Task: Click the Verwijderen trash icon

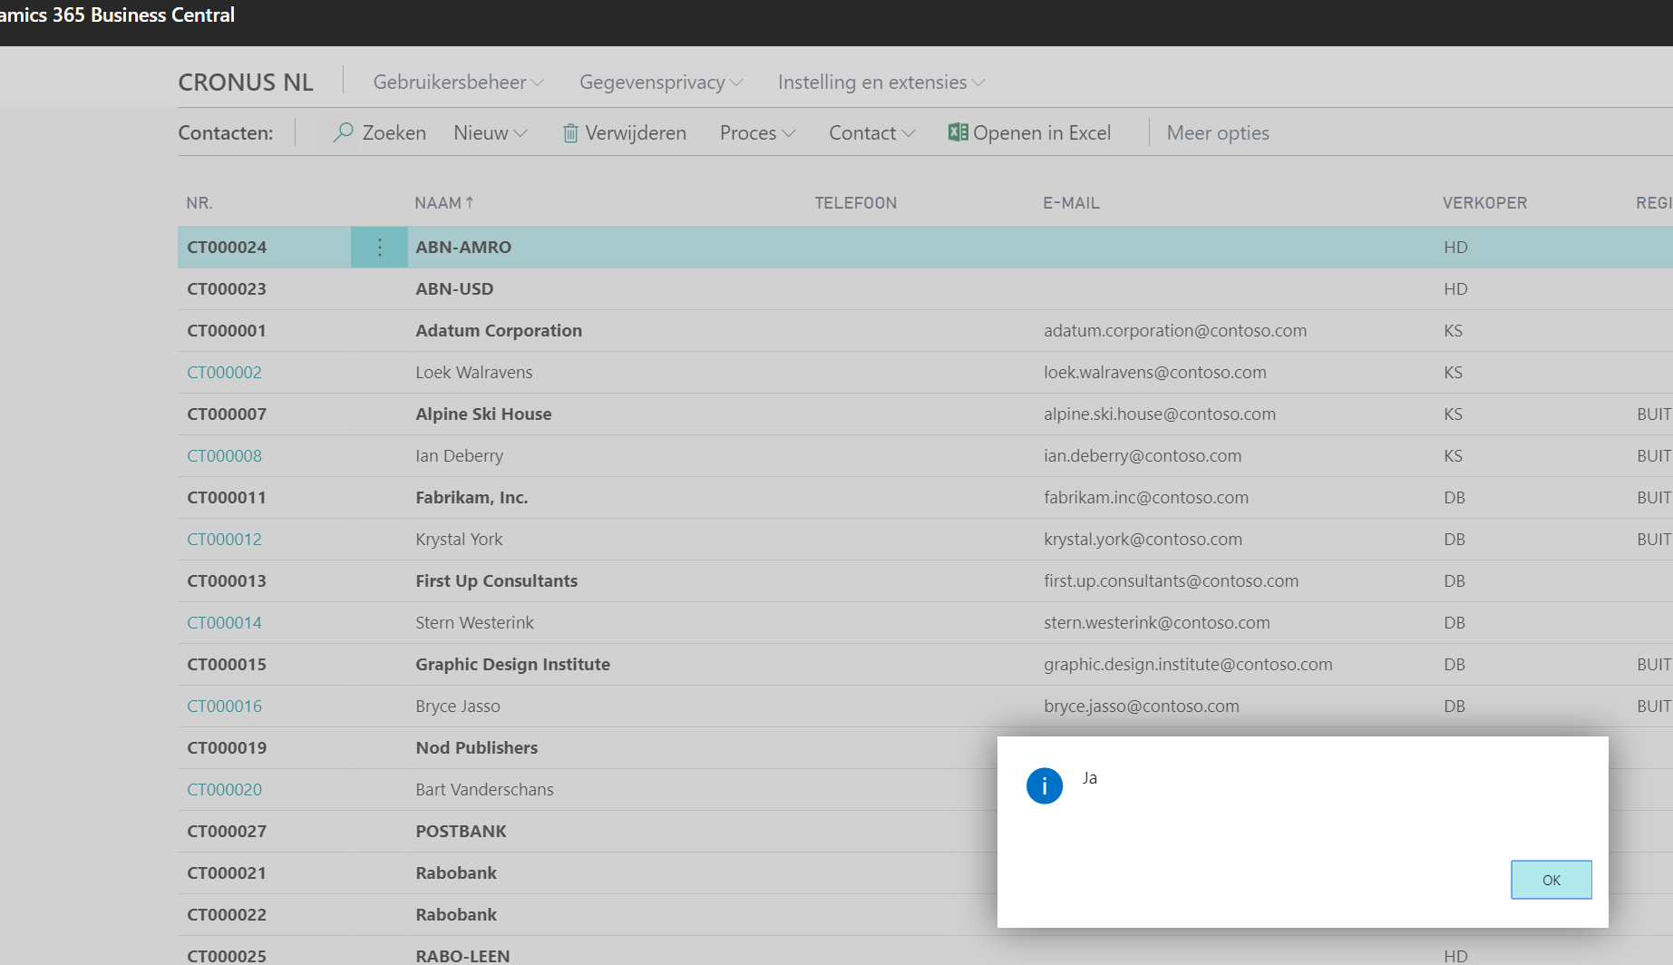Action: (570, 132)
